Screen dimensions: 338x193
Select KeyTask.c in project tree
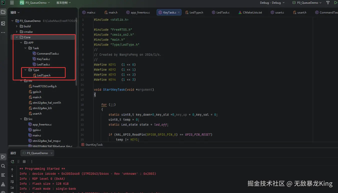[42, 59]
